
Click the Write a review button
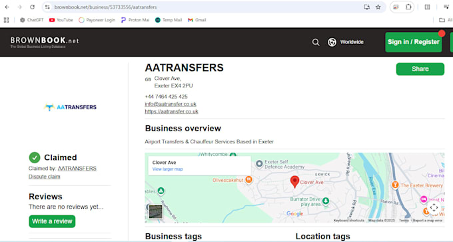pos(52,221)
